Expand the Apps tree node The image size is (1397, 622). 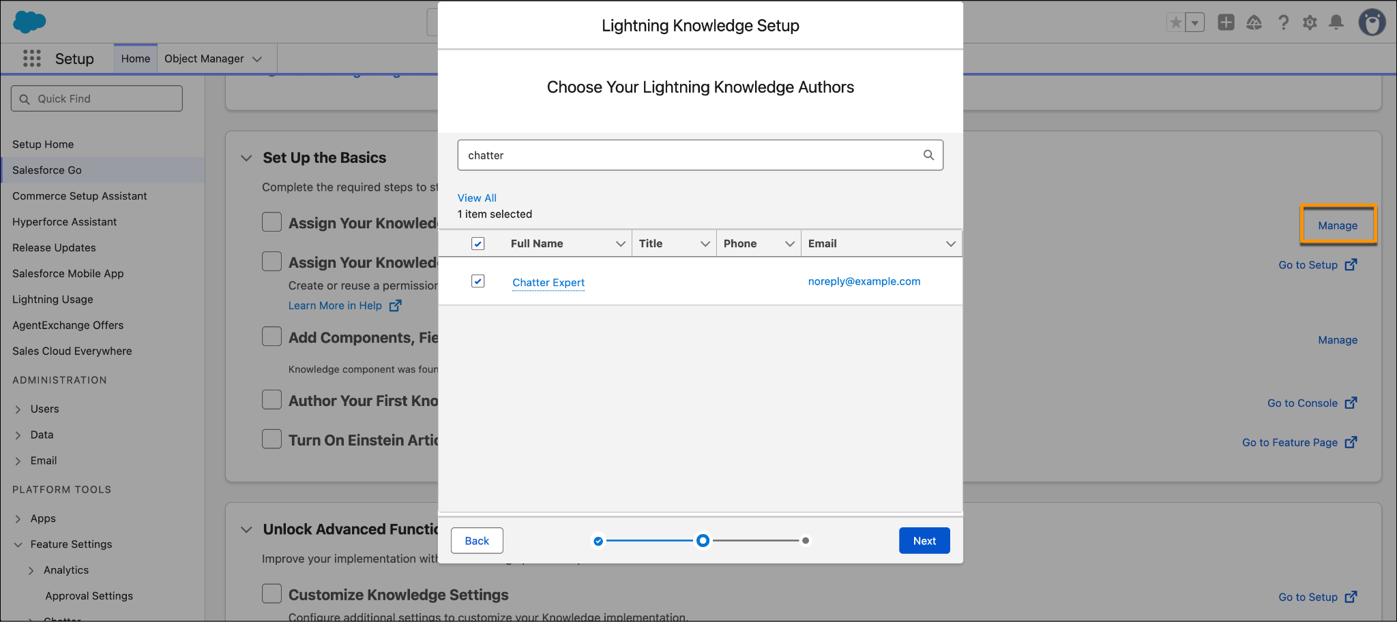pyautogui.click(x=18, y=519)
